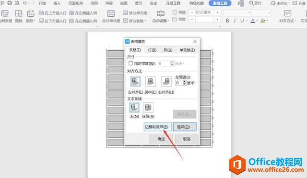Click the row height field showing 0.55厘米
Image resolution: width=307 pixels, height=178 pixels.
(205, 12)
